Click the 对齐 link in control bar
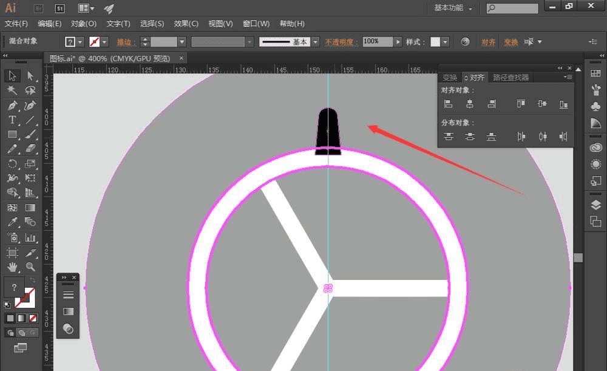Image resolution: width=607 pixels, height=371 pixels. pos(488,42)
